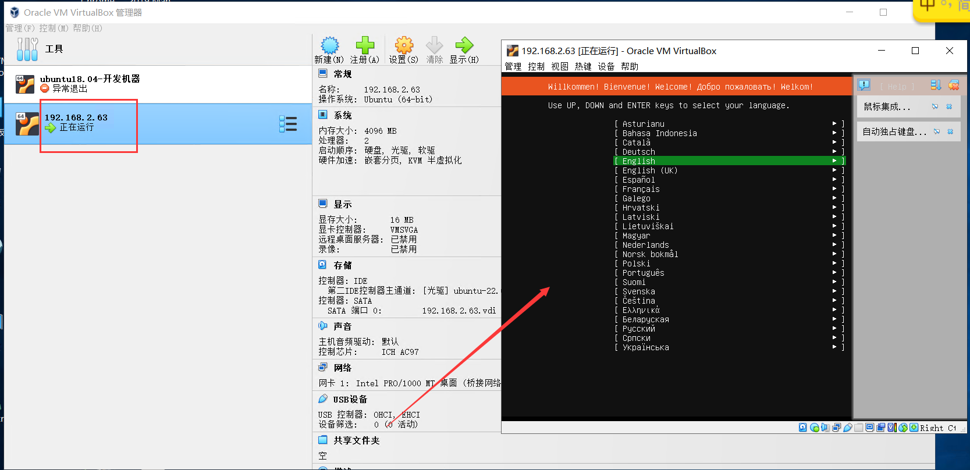Choose Bahasa Indonesia in the language list
Screen dimensions: 970x470
coord(729,133)
